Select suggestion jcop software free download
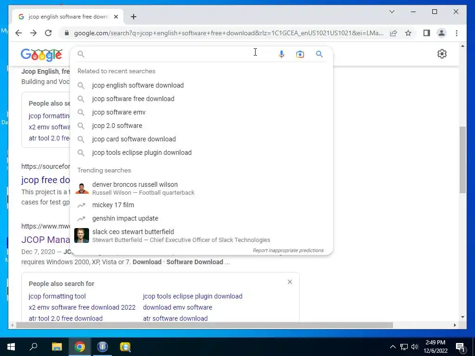 201,99
